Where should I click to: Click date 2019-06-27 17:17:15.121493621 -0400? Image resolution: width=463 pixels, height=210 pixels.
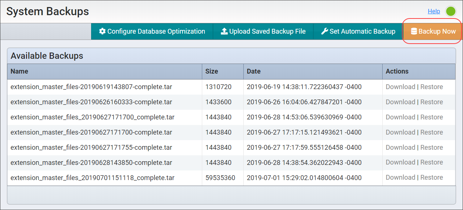click(x=304, y=132)
